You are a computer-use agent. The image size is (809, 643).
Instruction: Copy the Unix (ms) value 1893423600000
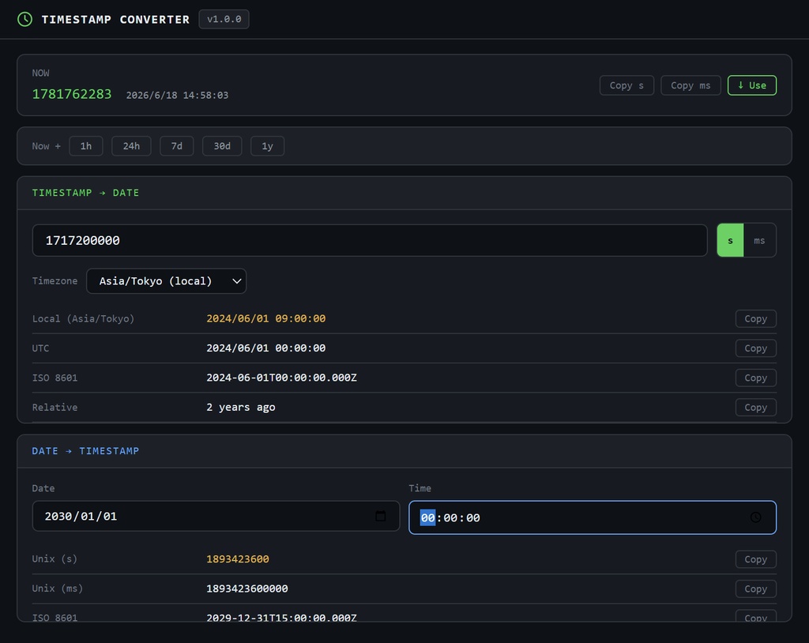[755, 588]
